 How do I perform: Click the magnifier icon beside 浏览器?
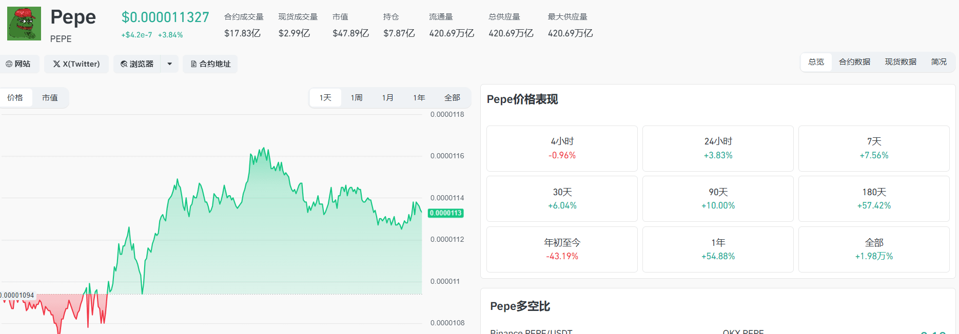point(124,64)
